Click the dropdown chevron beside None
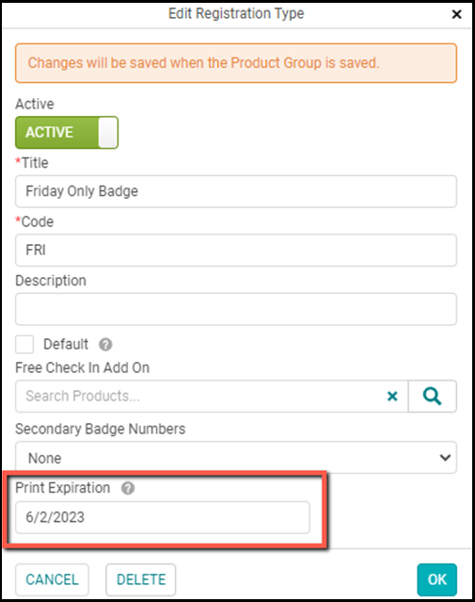The width and height of the screenshot is (475, 602). [x=445, y=458]
